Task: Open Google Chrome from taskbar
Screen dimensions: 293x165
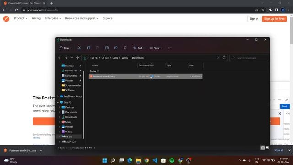Action: click(146, 160)
